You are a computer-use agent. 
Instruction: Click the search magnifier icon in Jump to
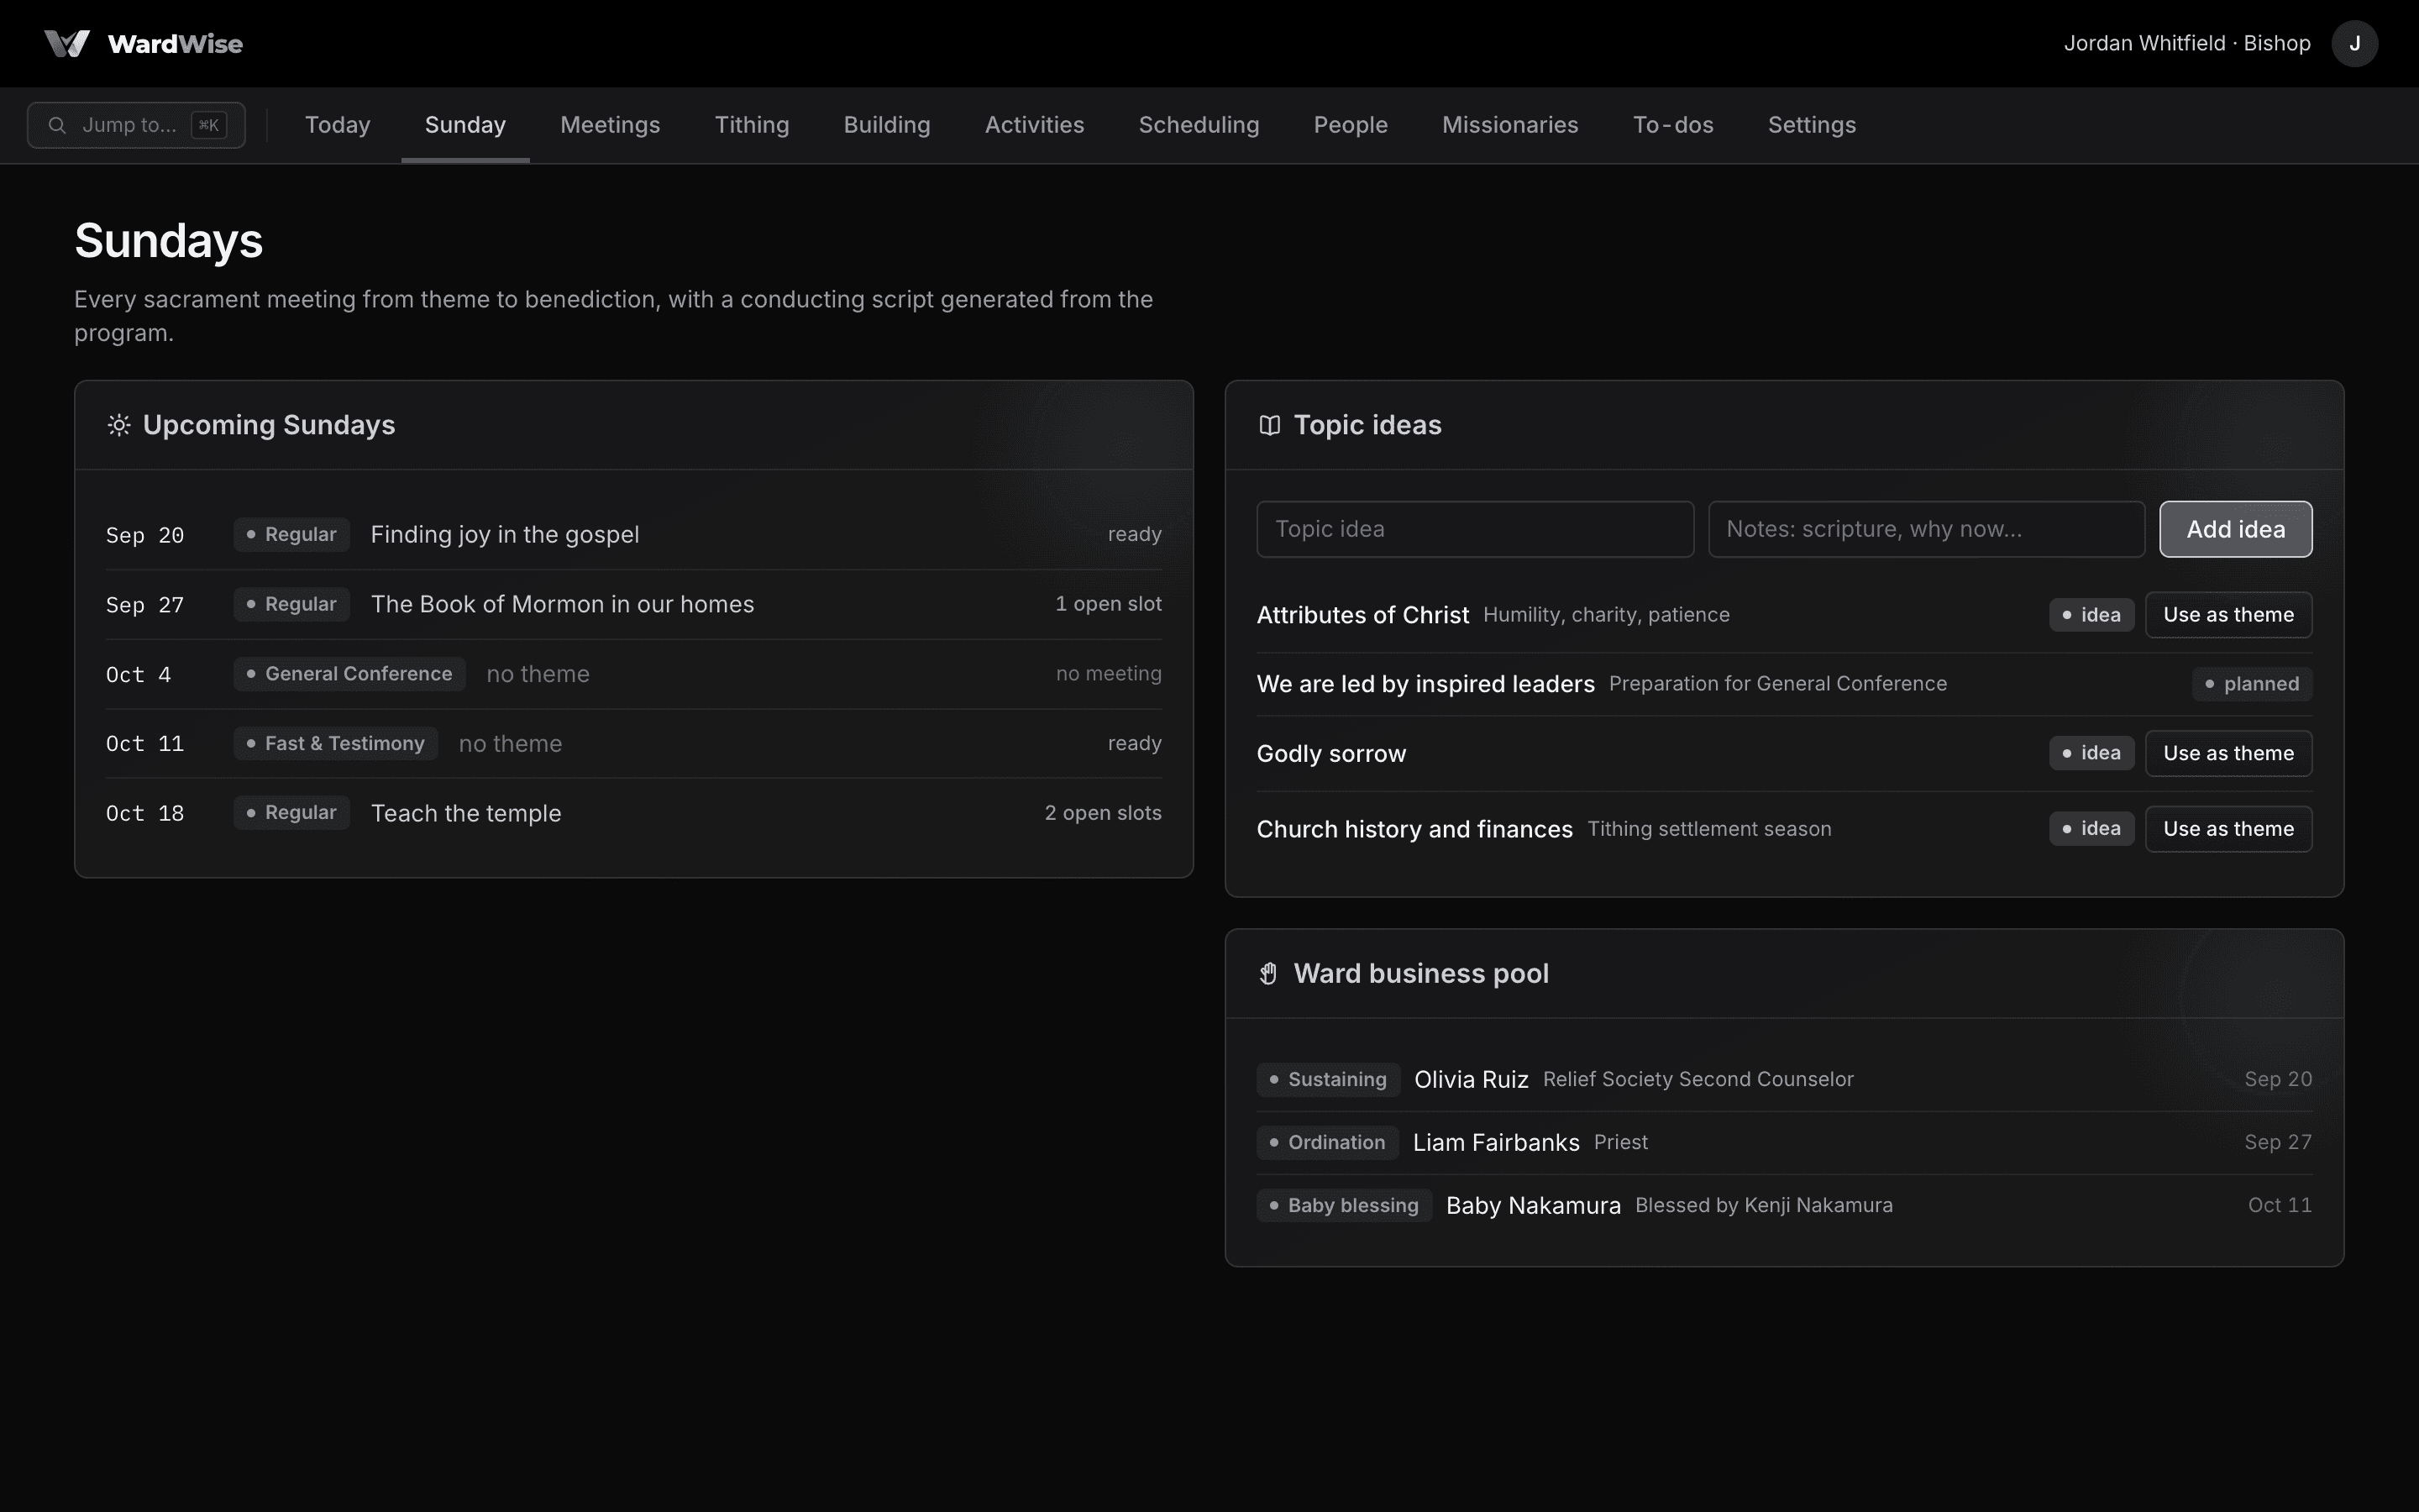57,125
